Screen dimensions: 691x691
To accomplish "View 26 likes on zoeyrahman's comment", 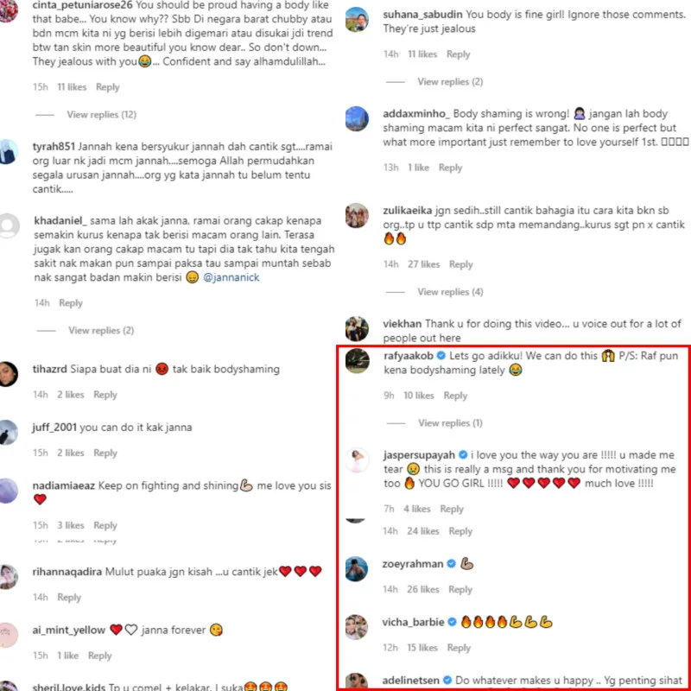I will pos(422,589).
